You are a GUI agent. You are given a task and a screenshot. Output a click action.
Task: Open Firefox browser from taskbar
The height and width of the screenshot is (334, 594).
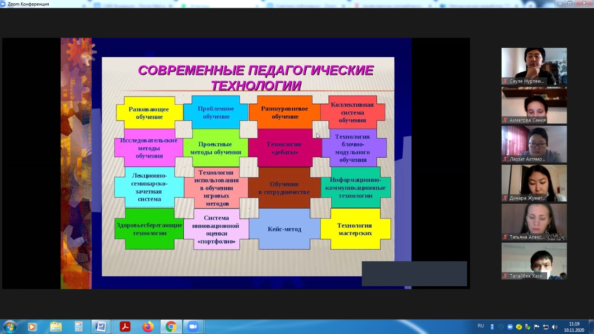(148, 327)
